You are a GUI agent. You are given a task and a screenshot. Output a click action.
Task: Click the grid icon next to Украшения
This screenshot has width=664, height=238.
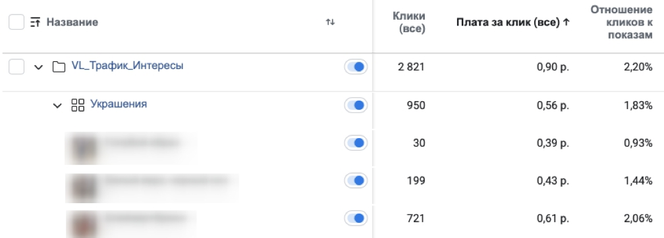click(x=78, y=105)
